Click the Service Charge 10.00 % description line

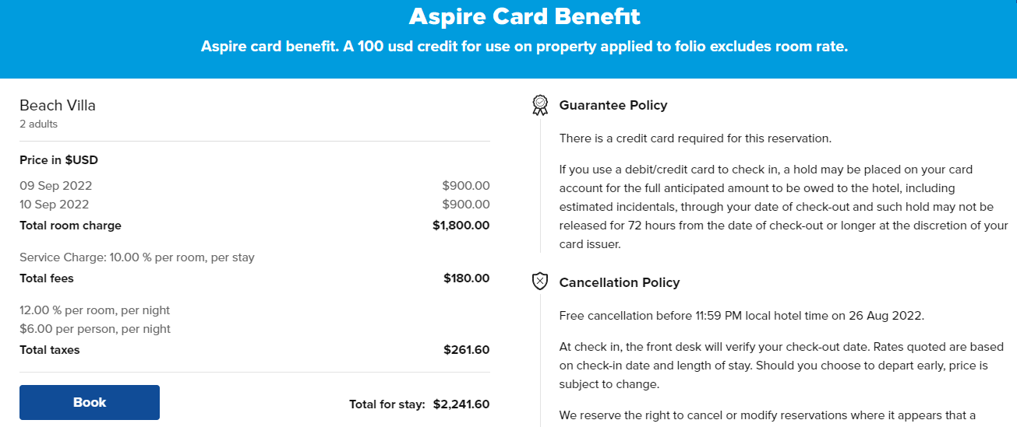[x=137, y=257]
